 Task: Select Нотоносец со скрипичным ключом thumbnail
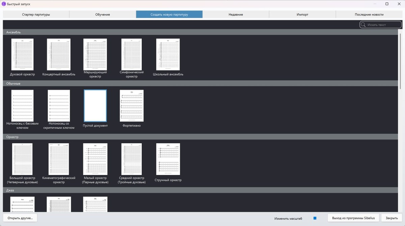(x=59, y=105)
